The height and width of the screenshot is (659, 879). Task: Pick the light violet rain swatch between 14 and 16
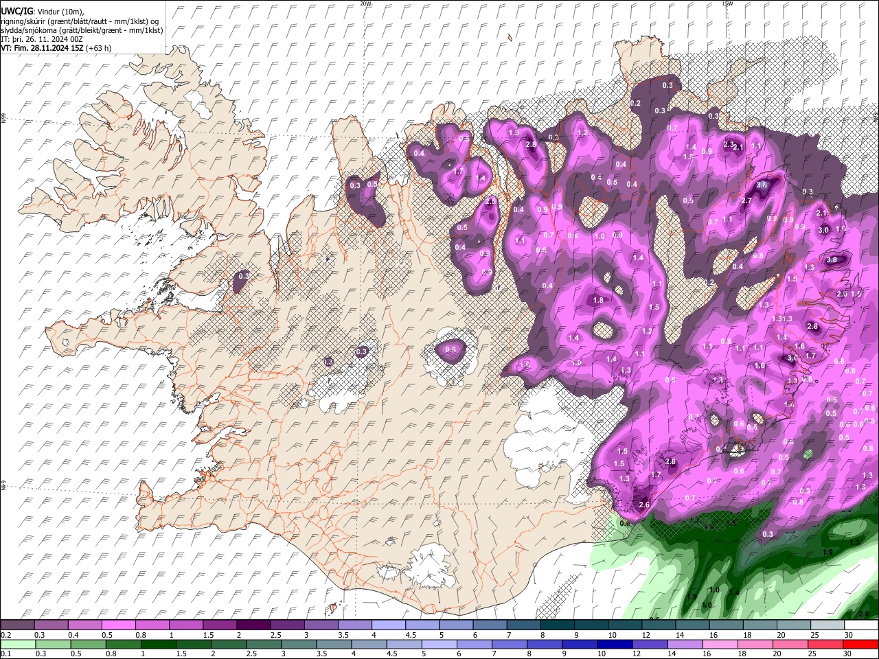point(684,644)
